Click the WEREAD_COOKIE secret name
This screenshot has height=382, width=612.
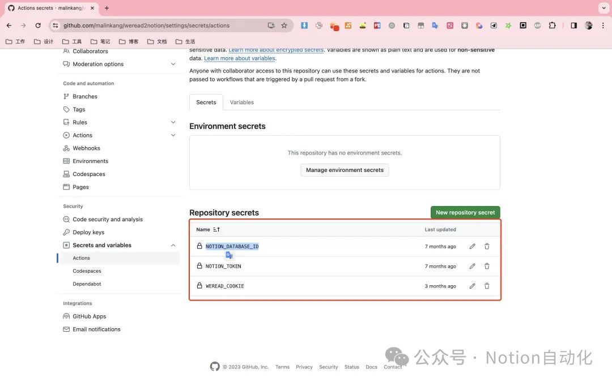pyautogui.click(x=225, y=286)
